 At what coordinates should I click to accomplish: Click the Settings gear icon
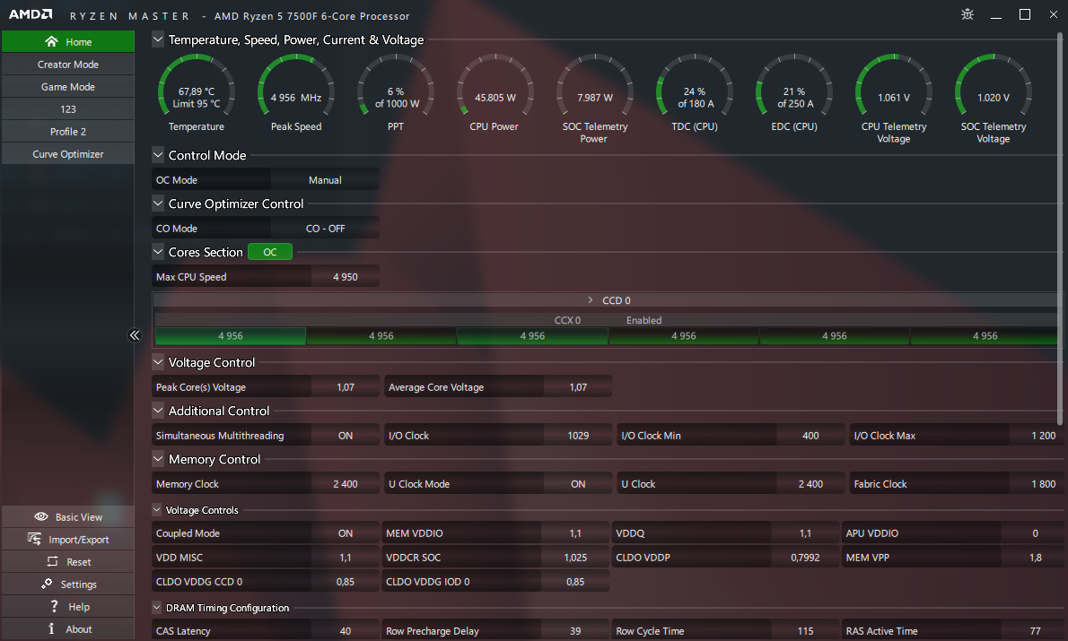47,584
